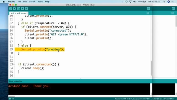Open Serial Monitor in front window

(149, 9)
